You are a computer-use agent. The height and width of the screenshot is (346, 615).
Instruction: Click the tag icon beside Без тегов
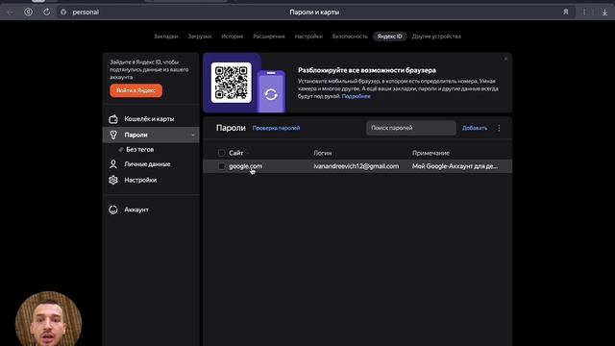[121, 150]
